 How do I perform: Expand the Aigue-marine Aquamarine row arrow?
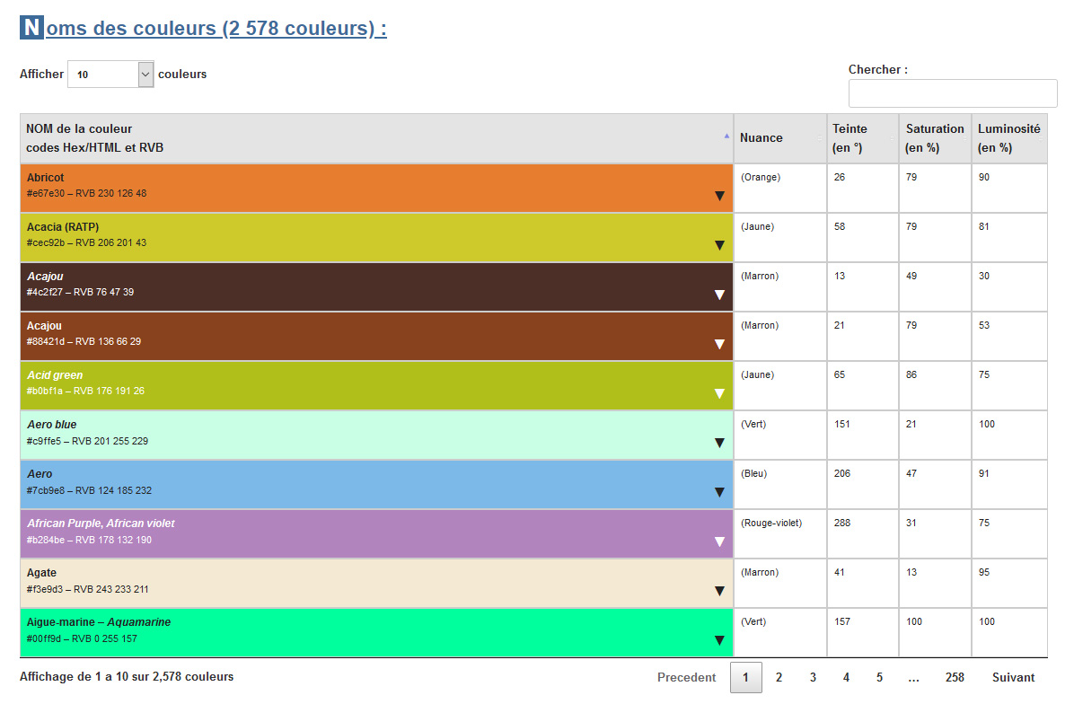click(719, 640)
